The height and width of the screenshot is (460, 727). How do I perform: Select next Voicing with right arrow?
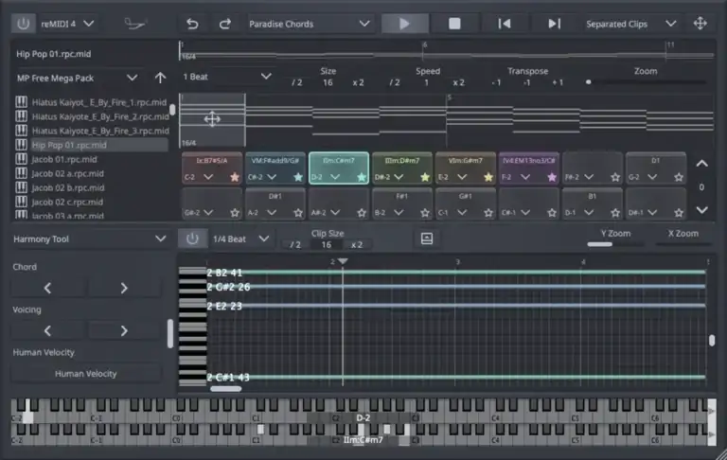pos(124,330)
